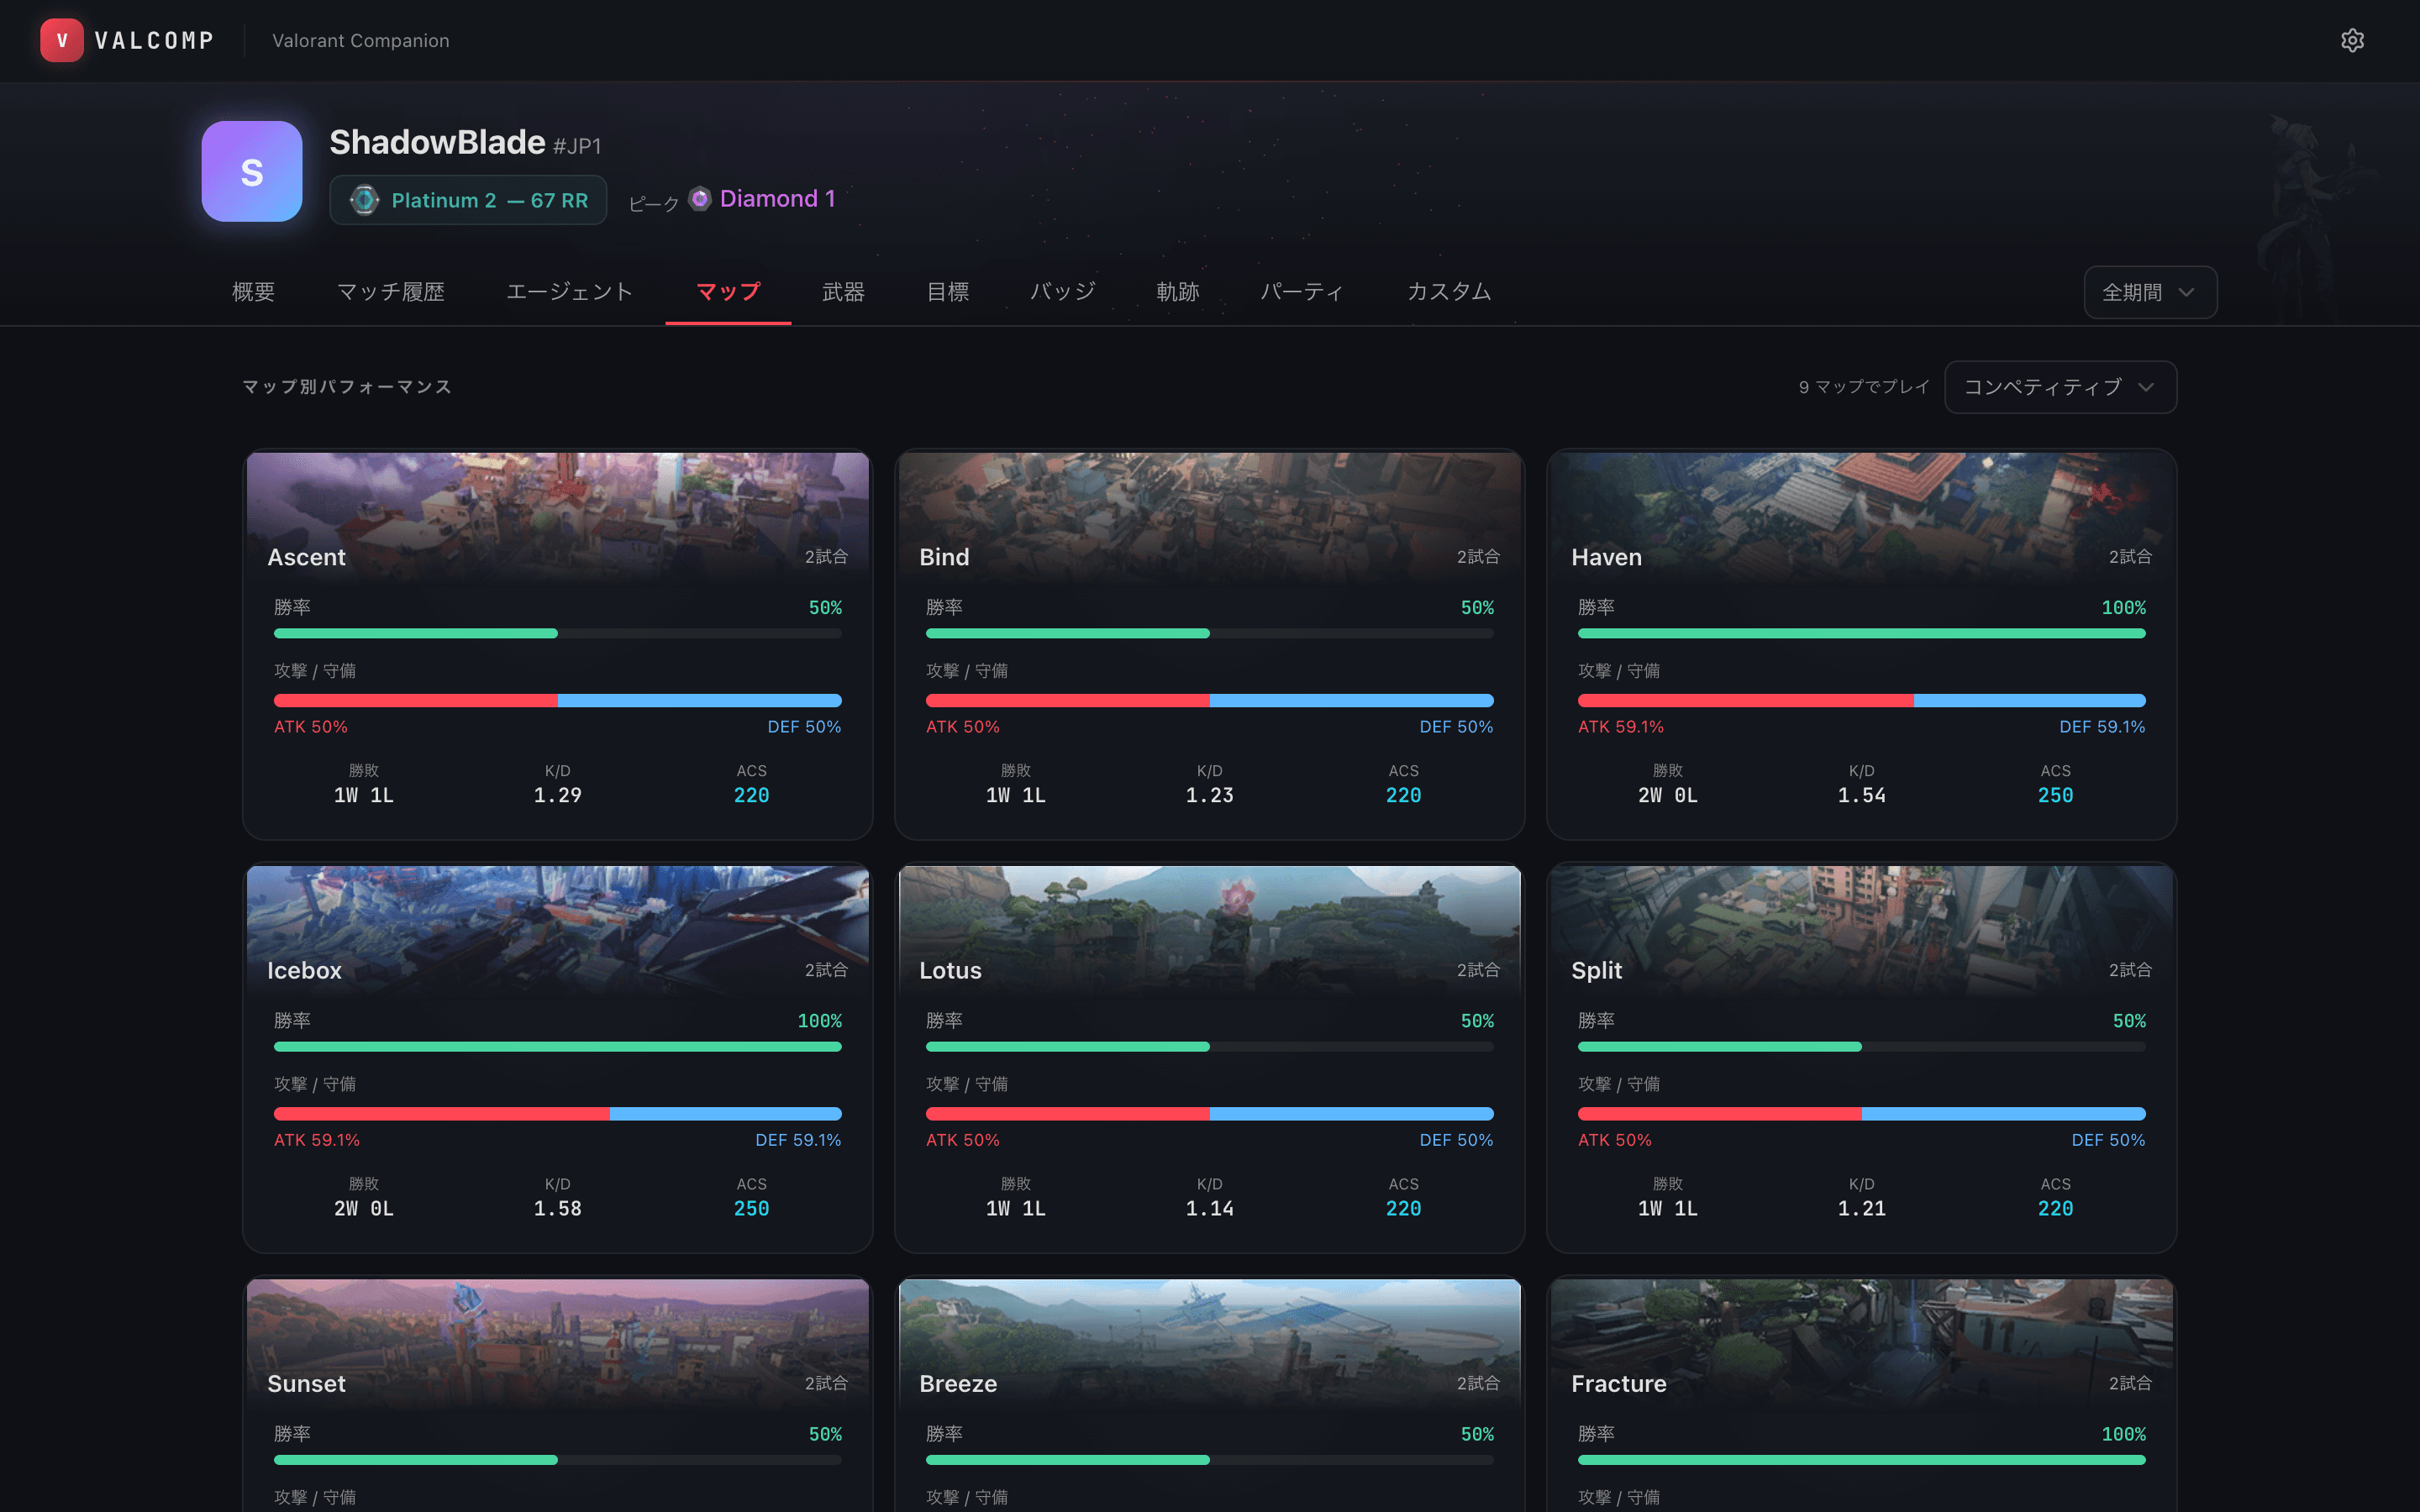Open the パーティ tab

pos(1302,292)
